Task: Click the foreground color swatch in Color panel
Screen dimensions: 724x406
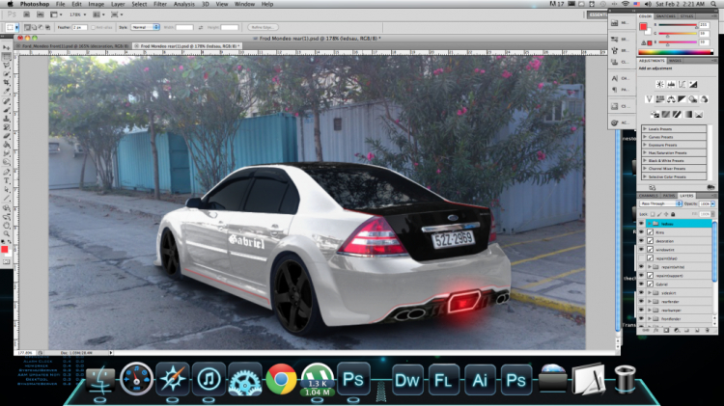Action: click(x=643, y=27)
